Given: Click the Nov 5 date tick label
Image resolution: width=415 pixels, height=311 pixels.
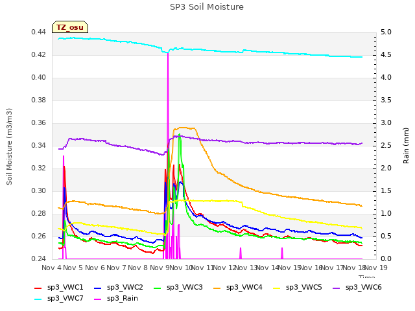Looking at the screenshot, I should click(x=73, y=268).
